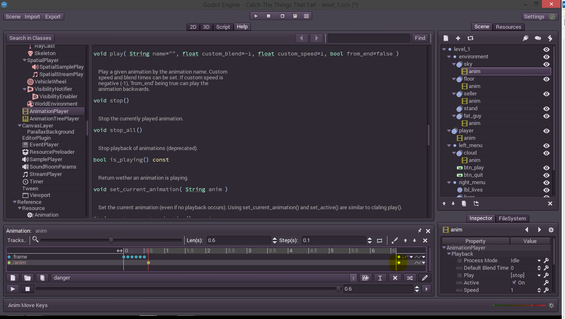Open debug options list icon in top toolbar
Screen dimensions: 565x319
(x=306, y=16)
